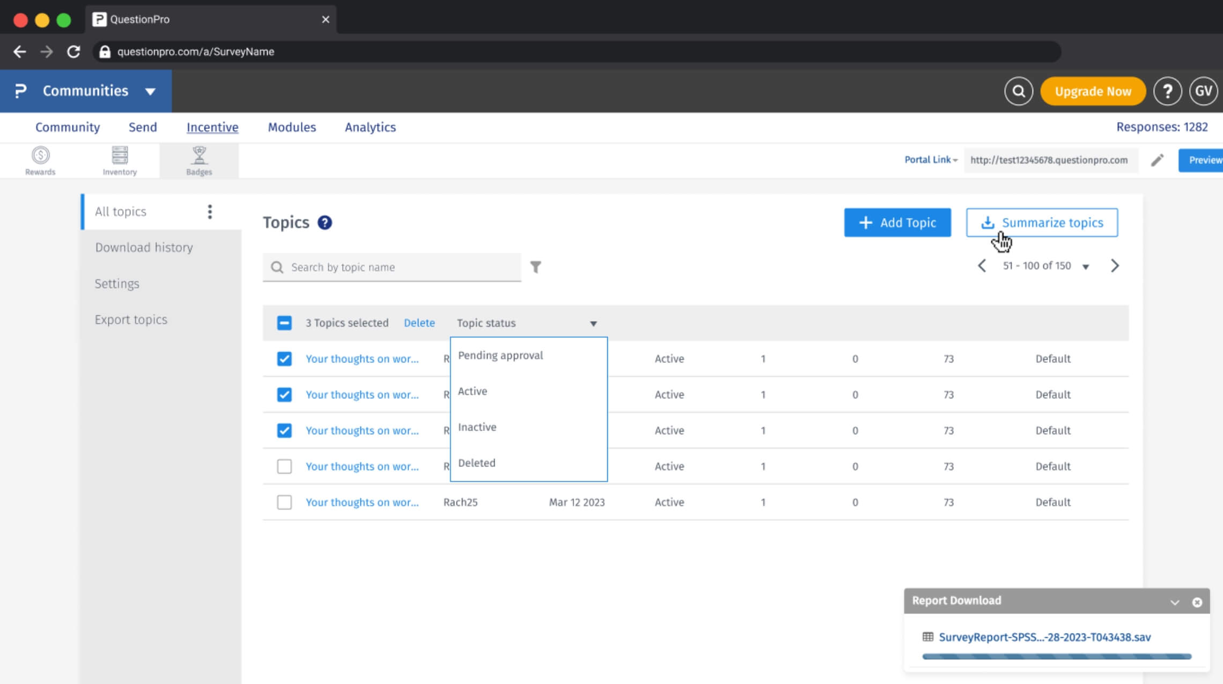Open All topics three-dot menu
The height and width of the screenshot is (684, 1223).
click(x=210, y=212)
